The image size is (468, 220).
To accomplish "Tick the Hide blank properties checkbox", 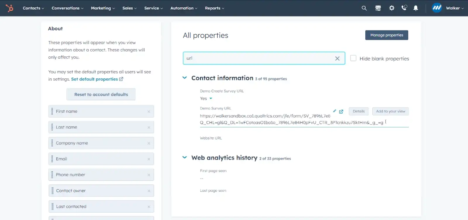I will click(353, 58).
